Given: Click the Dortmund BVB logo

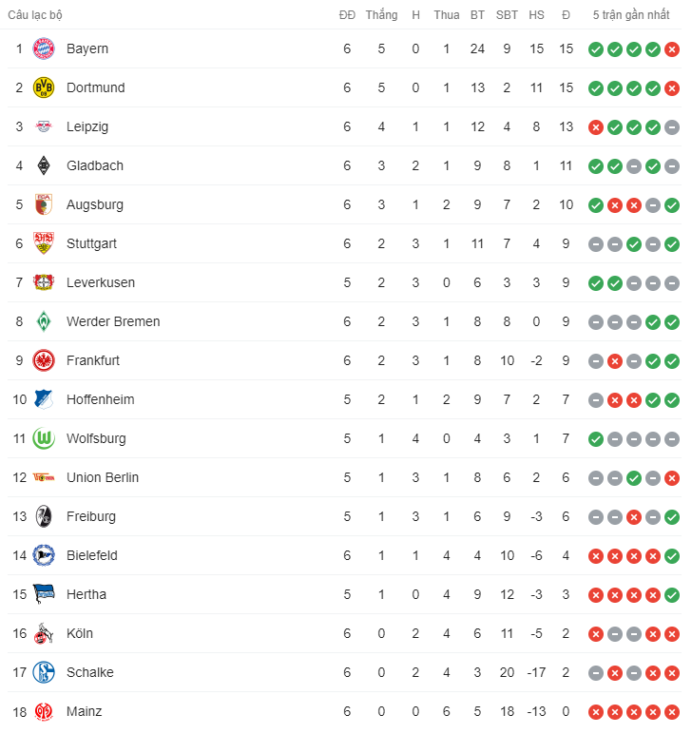Looking at the screenshot, I should [44, 88].
